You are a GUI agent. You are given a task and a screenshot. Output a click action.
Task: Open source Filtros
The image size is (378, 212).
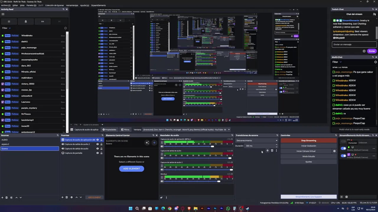pos(126,130)
